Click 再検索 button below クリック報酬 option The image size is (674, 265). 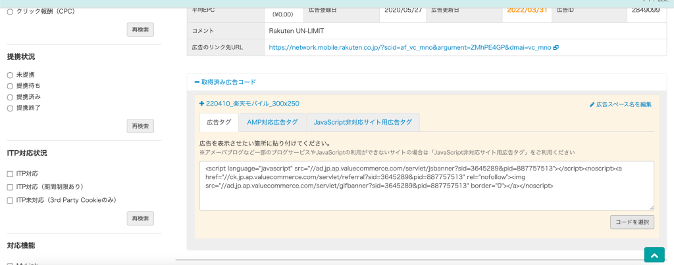(x=140, y=30)
